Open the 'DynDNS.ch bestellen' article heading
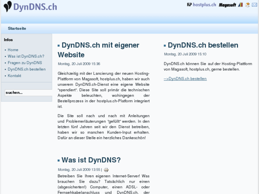Screen dimensions: 259x194 coord(203,45)
